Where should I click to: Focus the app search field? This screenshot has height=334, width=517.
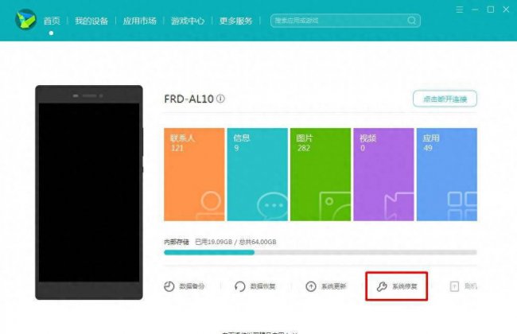(x=345, y=21)
